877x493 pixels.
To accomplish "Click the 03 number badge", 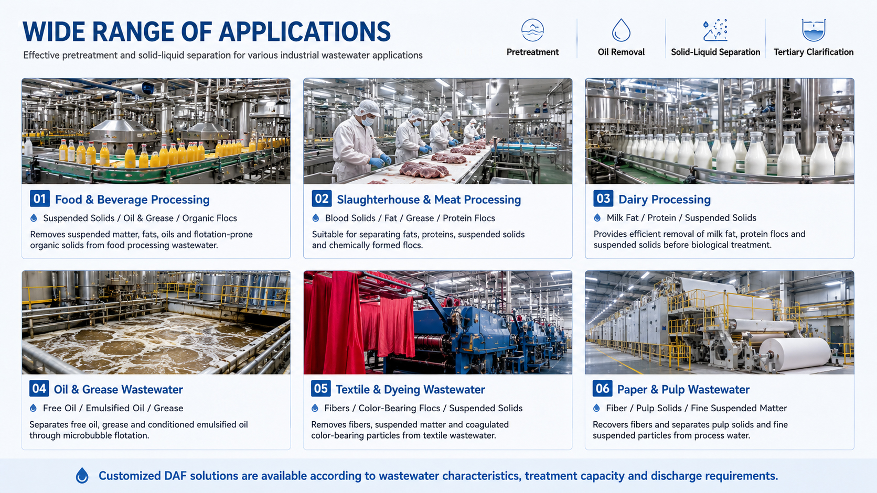I will point(603,199).
